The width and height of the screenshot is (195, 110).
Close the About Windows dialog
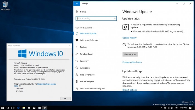coord(70,46)
